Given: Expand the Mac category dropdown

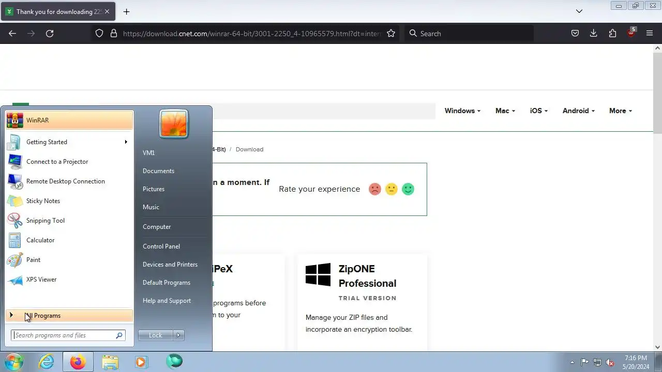Looking at the screenshot, I should point(505,111).
